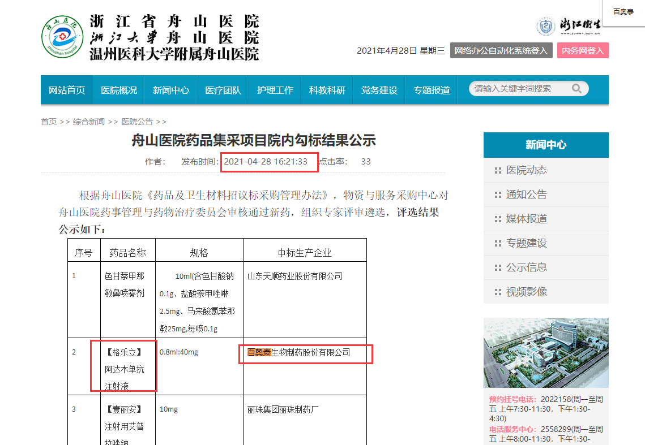Click the Zhoushan Hospital round logo
This screenshot has height=445, width=645.
62,37
